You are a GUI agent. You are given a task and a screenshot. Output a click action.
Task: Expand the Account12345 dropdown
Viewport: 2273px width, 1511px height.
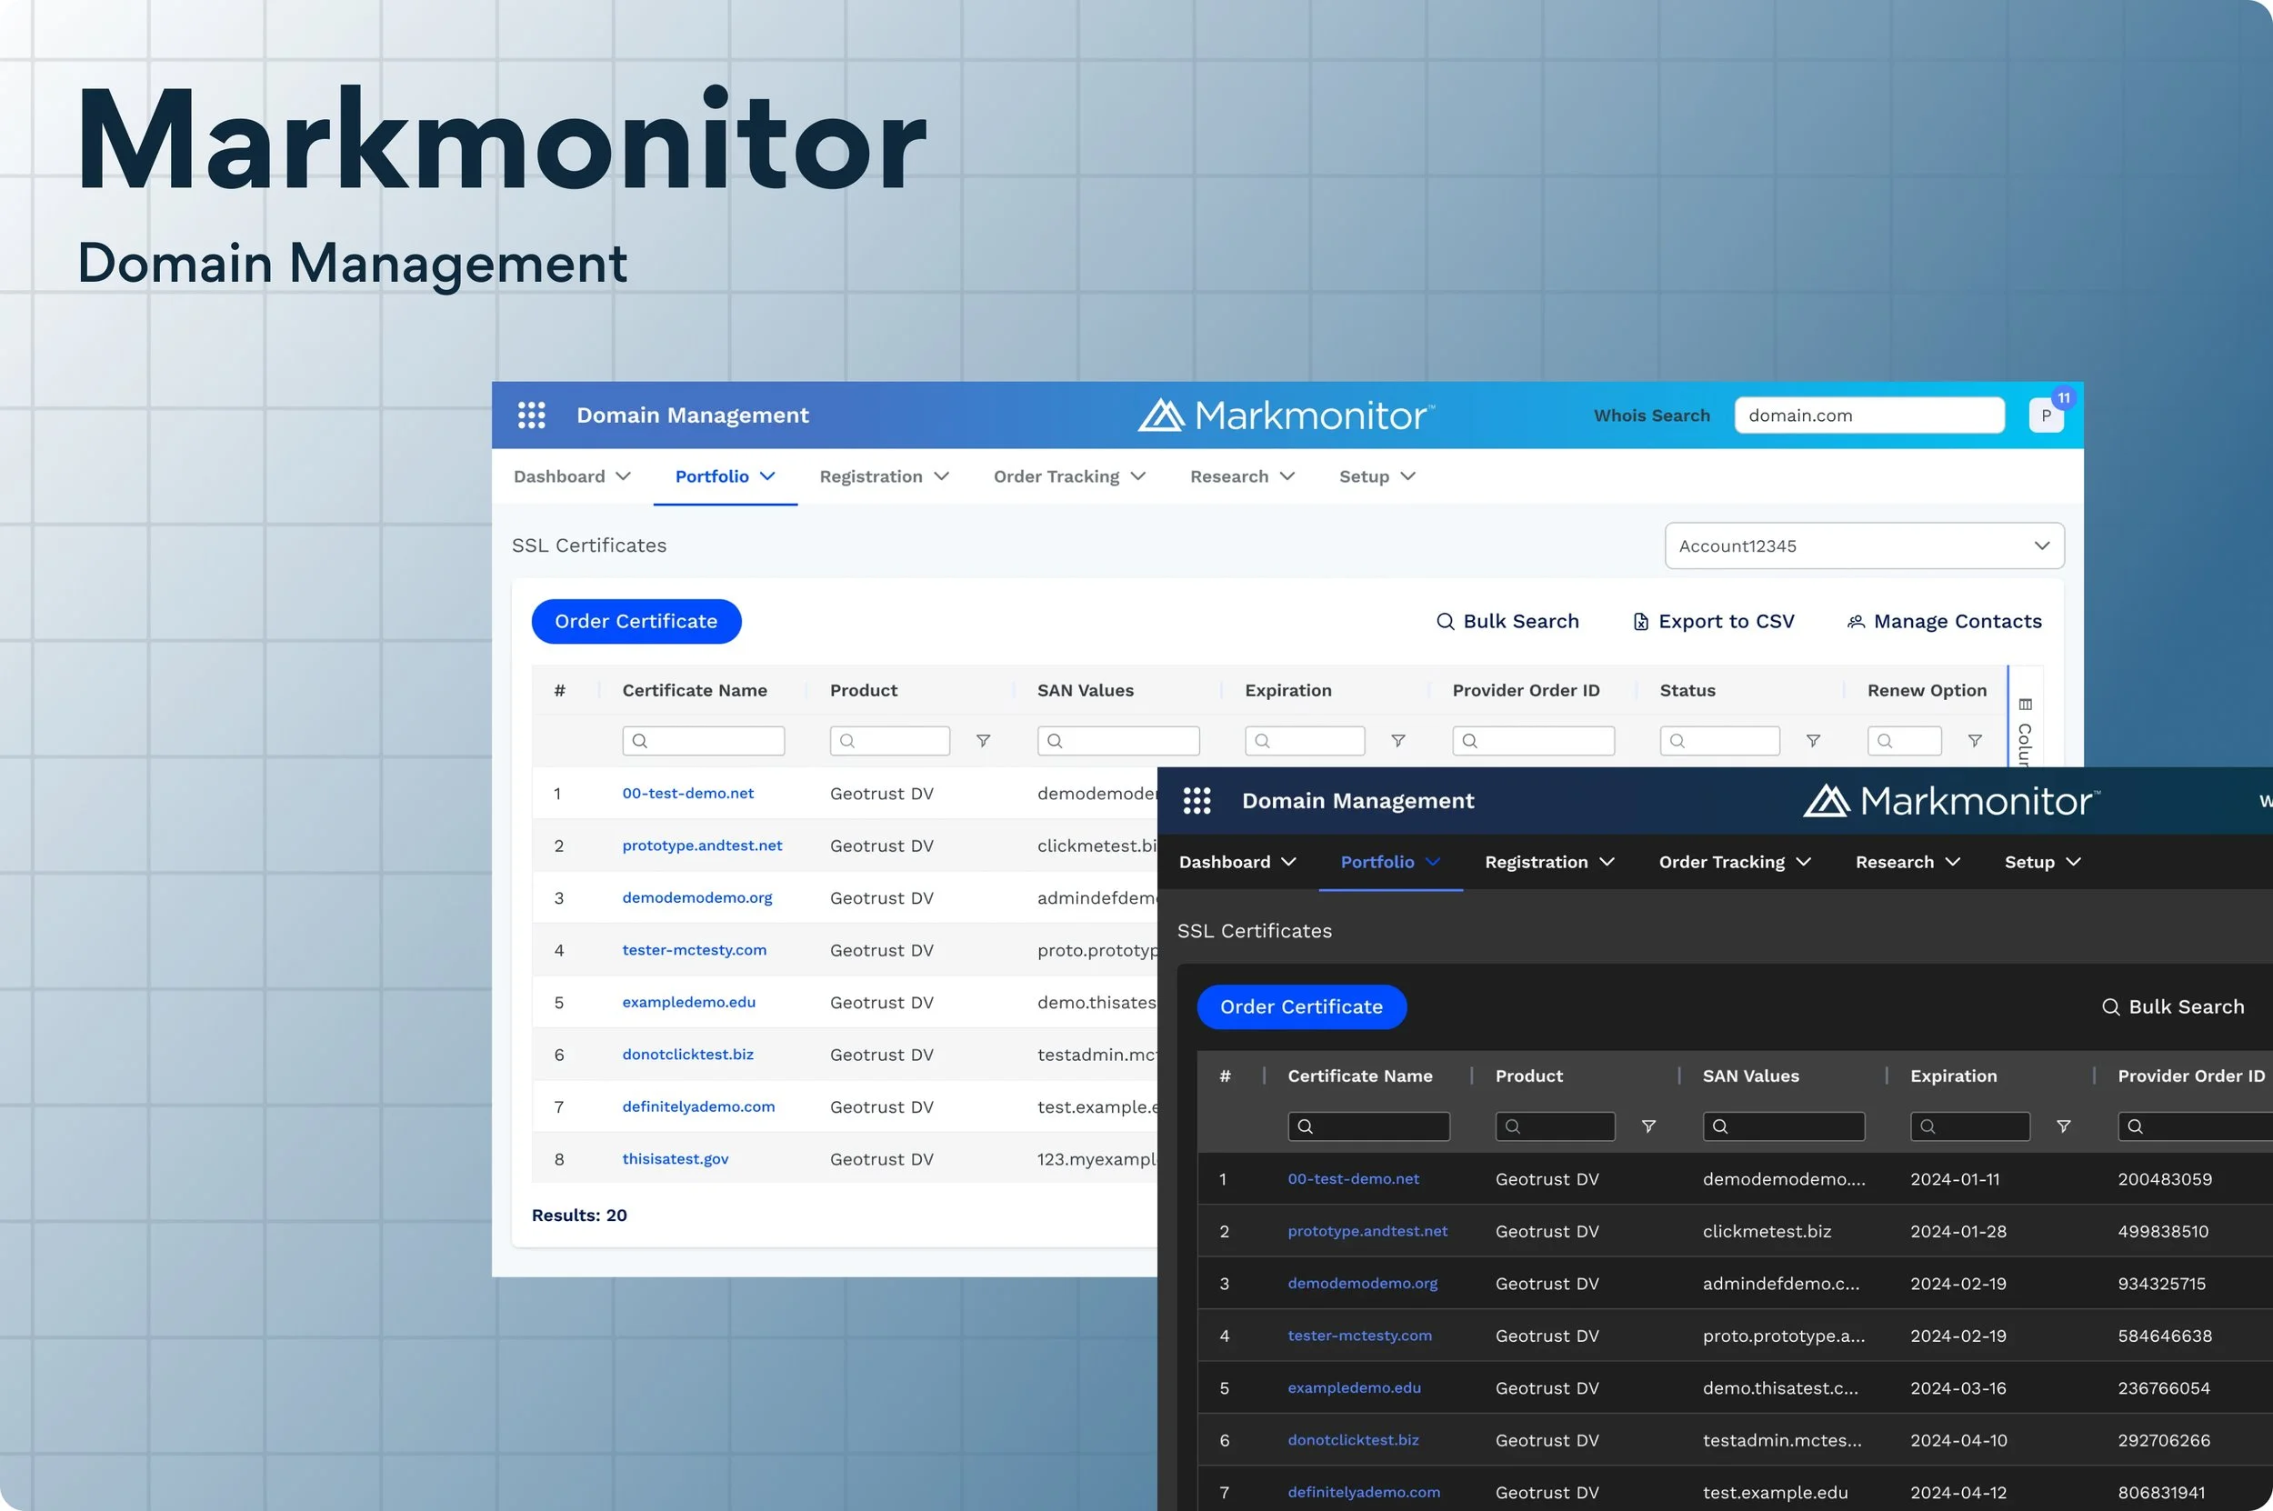click(1864, 546)
